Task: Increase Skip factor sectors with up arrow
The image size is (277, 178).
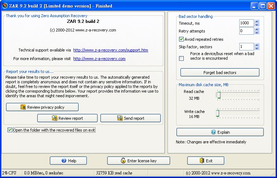Action: [x=257, y=45]
